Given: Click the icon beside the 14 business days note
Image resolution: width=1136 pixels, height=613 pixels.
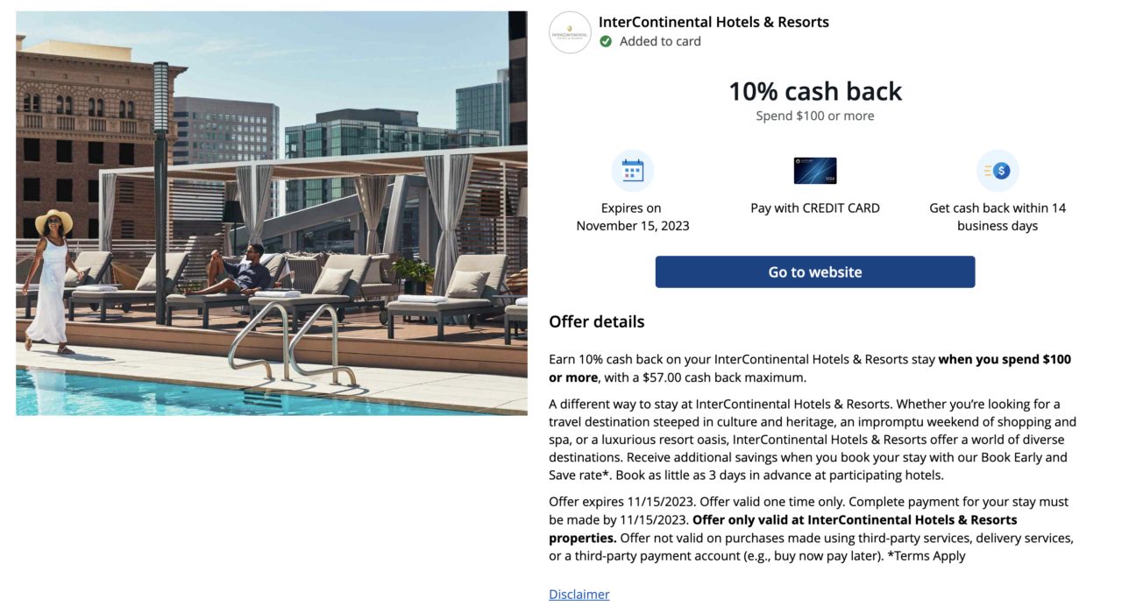Looking at the screenshot, I should point(998,170).
